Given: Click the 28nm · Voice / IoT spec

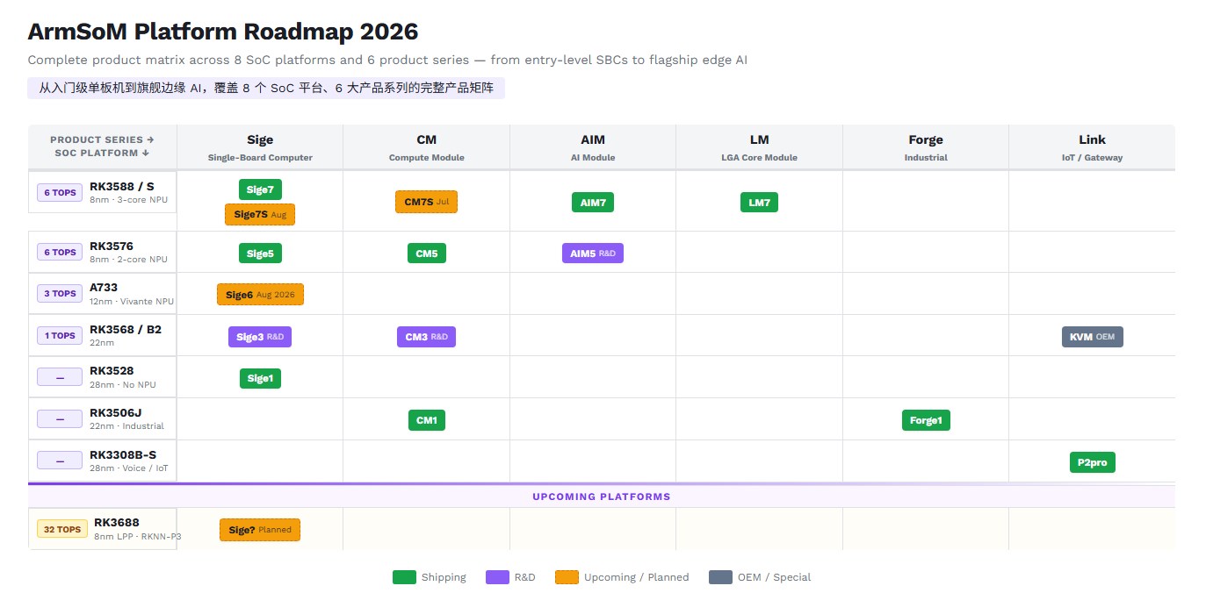Looking at the screenshot, I should click(129, 468).
